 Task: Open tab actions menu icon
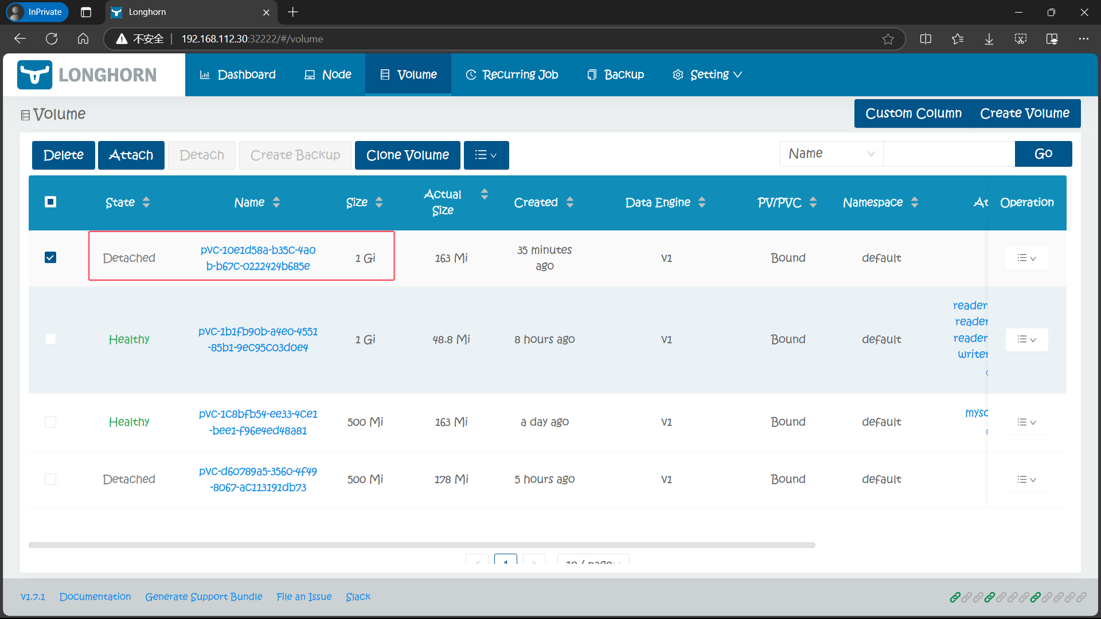(x=86, y=12)
